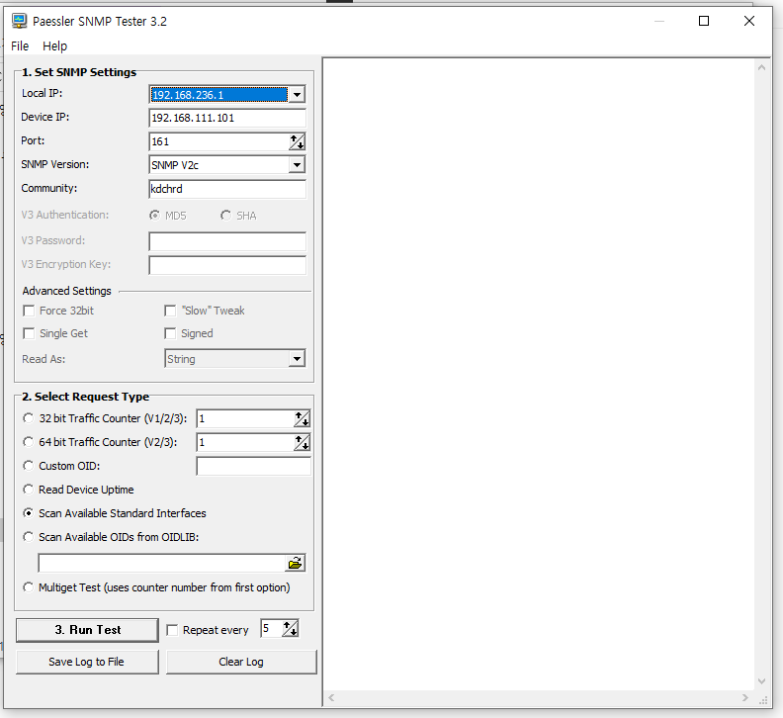Click the Repeat every seconds value field
Image resolution: width=783 pixels, height=718 pixels.
(x=271, y=629)
